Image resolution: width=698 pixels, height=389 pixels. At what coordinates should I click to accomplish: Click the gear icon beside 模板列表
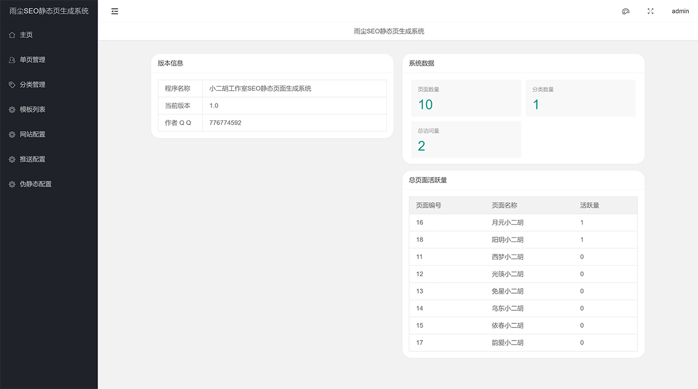coord(13,109)
